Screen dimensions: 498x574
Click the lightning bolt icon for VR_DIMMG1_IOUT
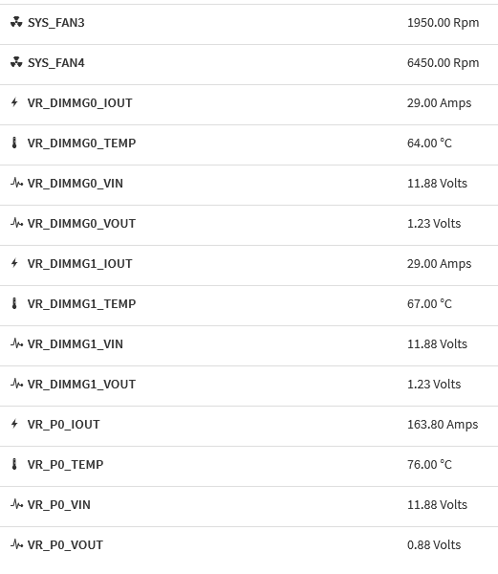(14, 263)
